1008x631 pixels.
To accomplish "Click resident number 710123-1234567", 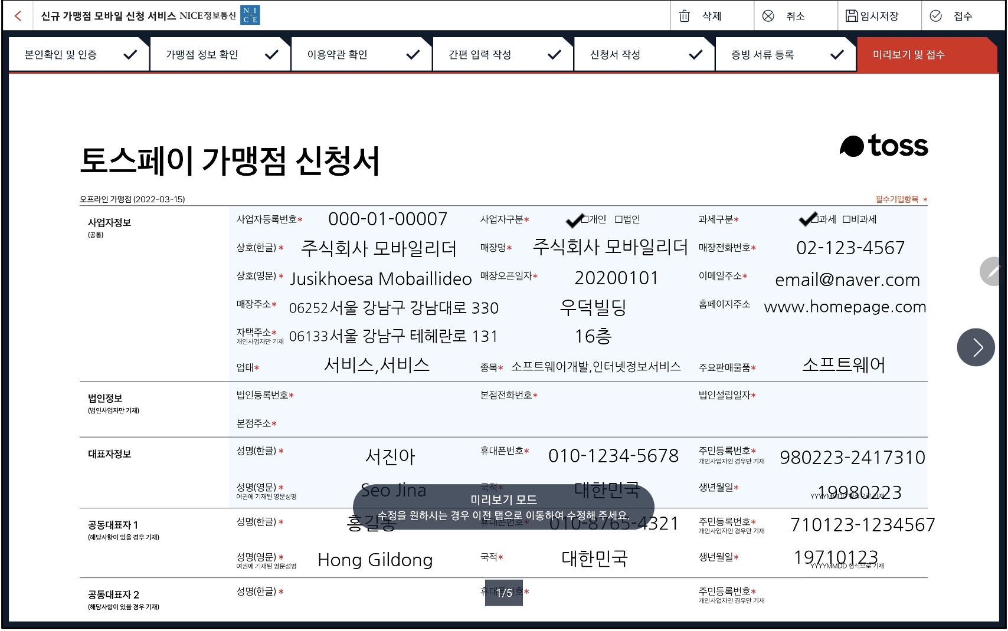I will coord(863,524).
